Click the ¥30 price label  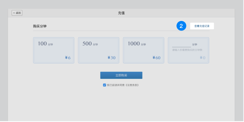pyautogui.click(x=112, y=58)
